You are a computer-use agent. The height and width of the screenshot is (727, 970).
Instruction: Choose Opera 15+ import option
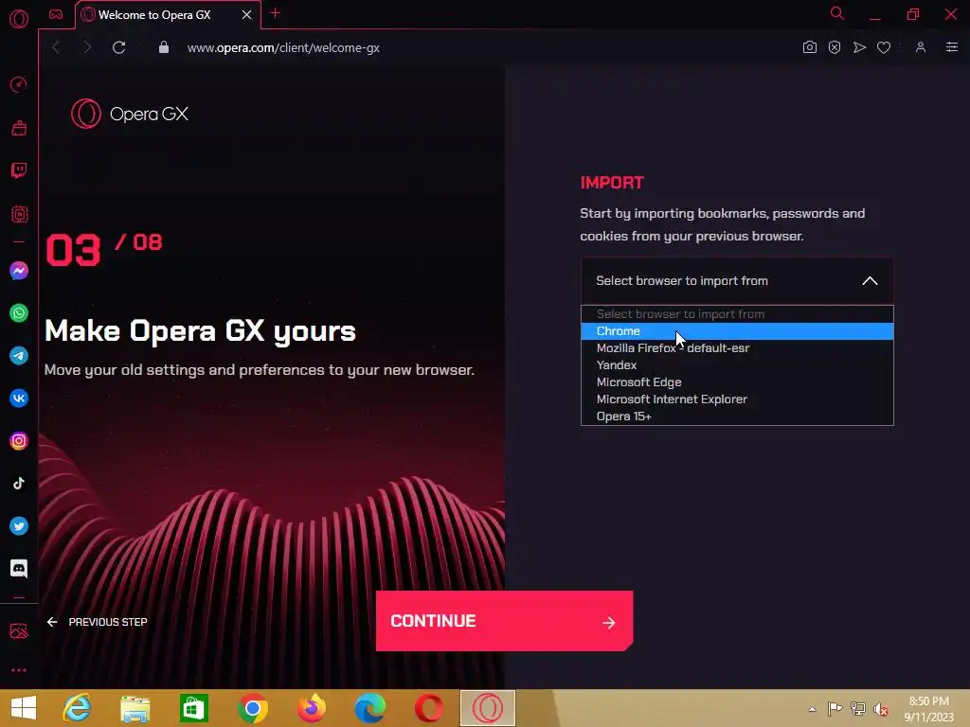pyautogui.click(x=737, y=417)
